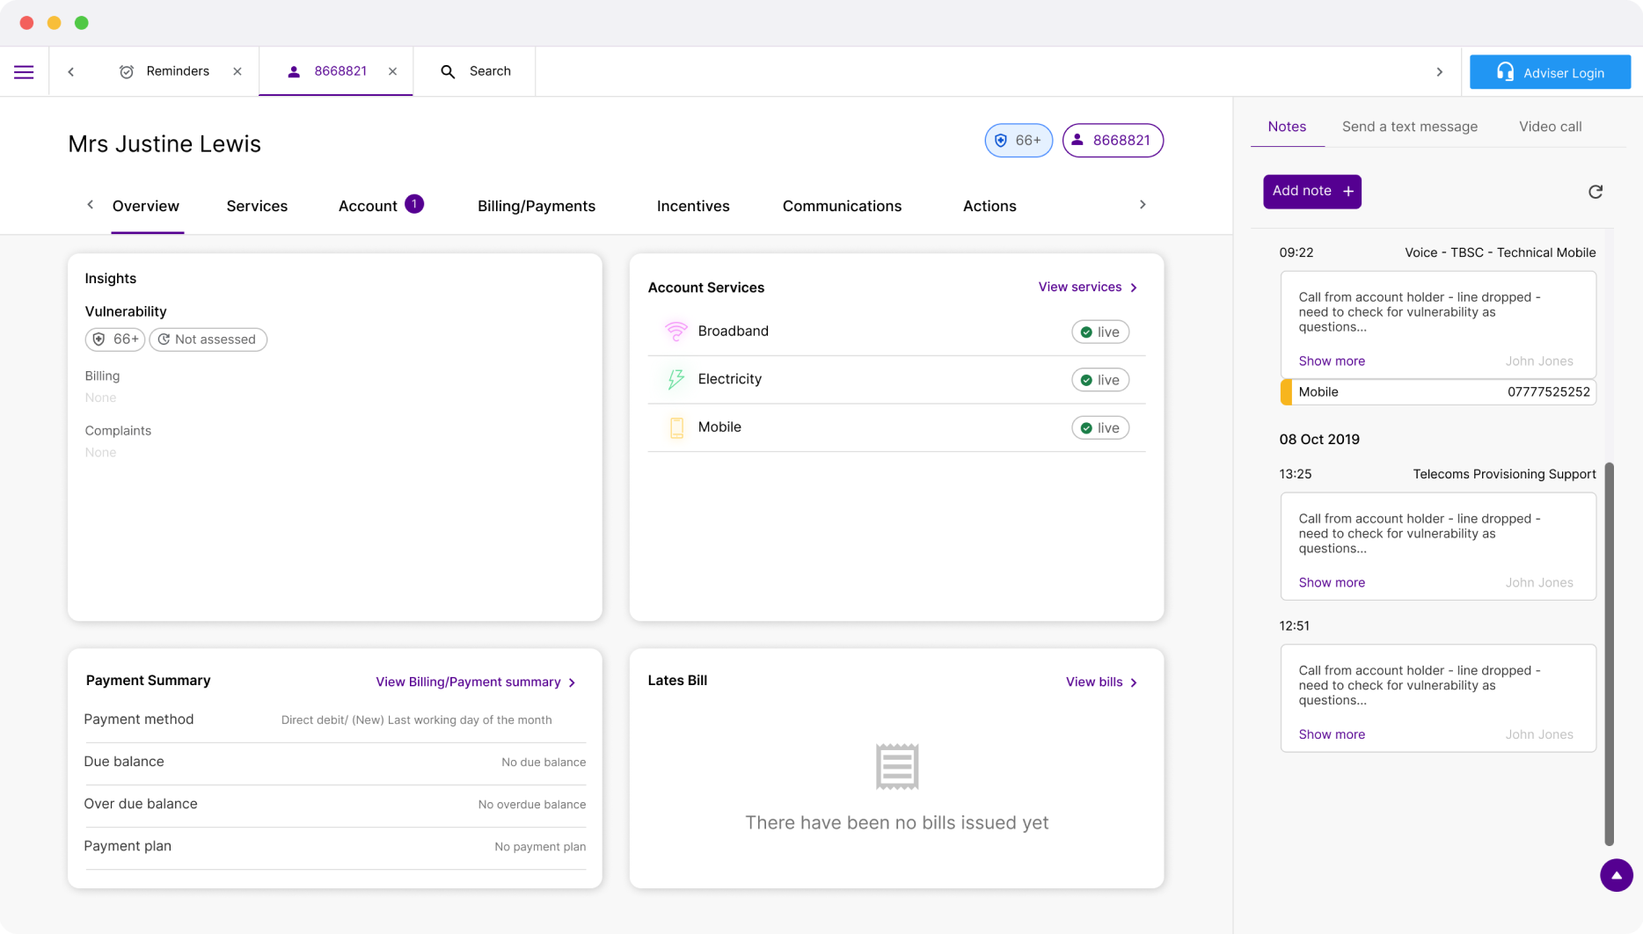Open View Billing/Payment summary link
This screenshot has width=1643, height=934.
[476, 682]
